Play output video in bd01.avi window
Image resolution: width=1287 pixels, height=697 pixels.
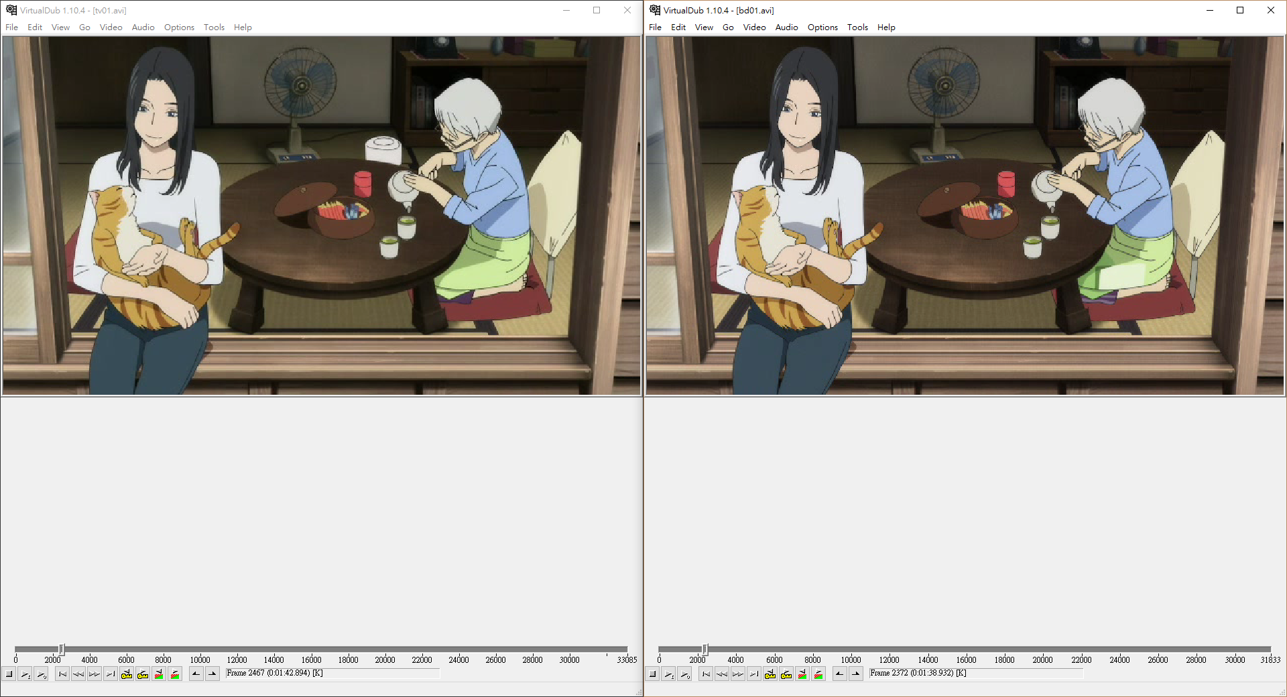685,674
